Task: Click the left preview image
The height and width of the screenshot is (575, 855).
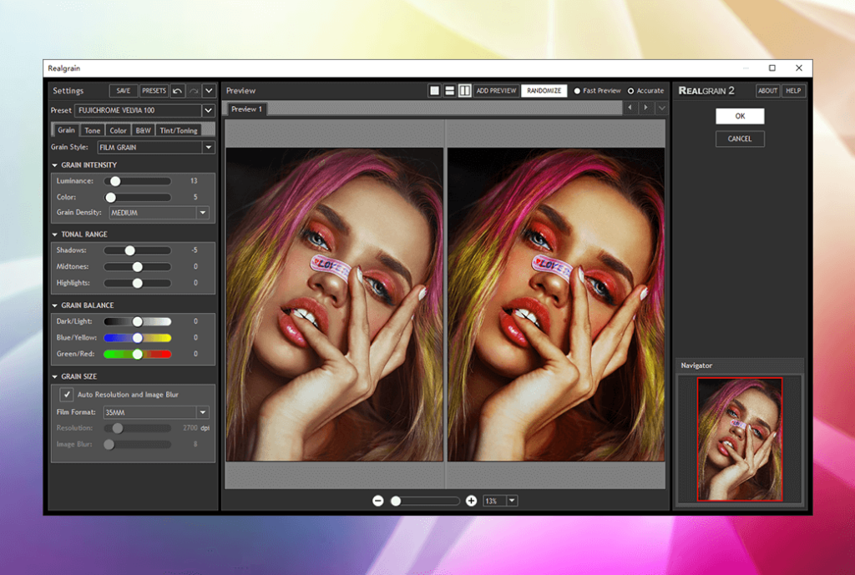Action: pyautogui.click(x=334, y=305)
